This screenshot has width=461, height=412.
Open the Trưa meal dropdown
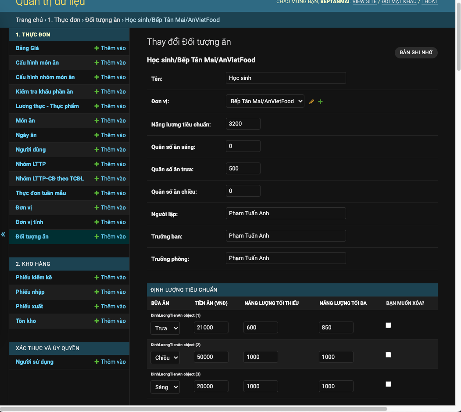[165, 328]
